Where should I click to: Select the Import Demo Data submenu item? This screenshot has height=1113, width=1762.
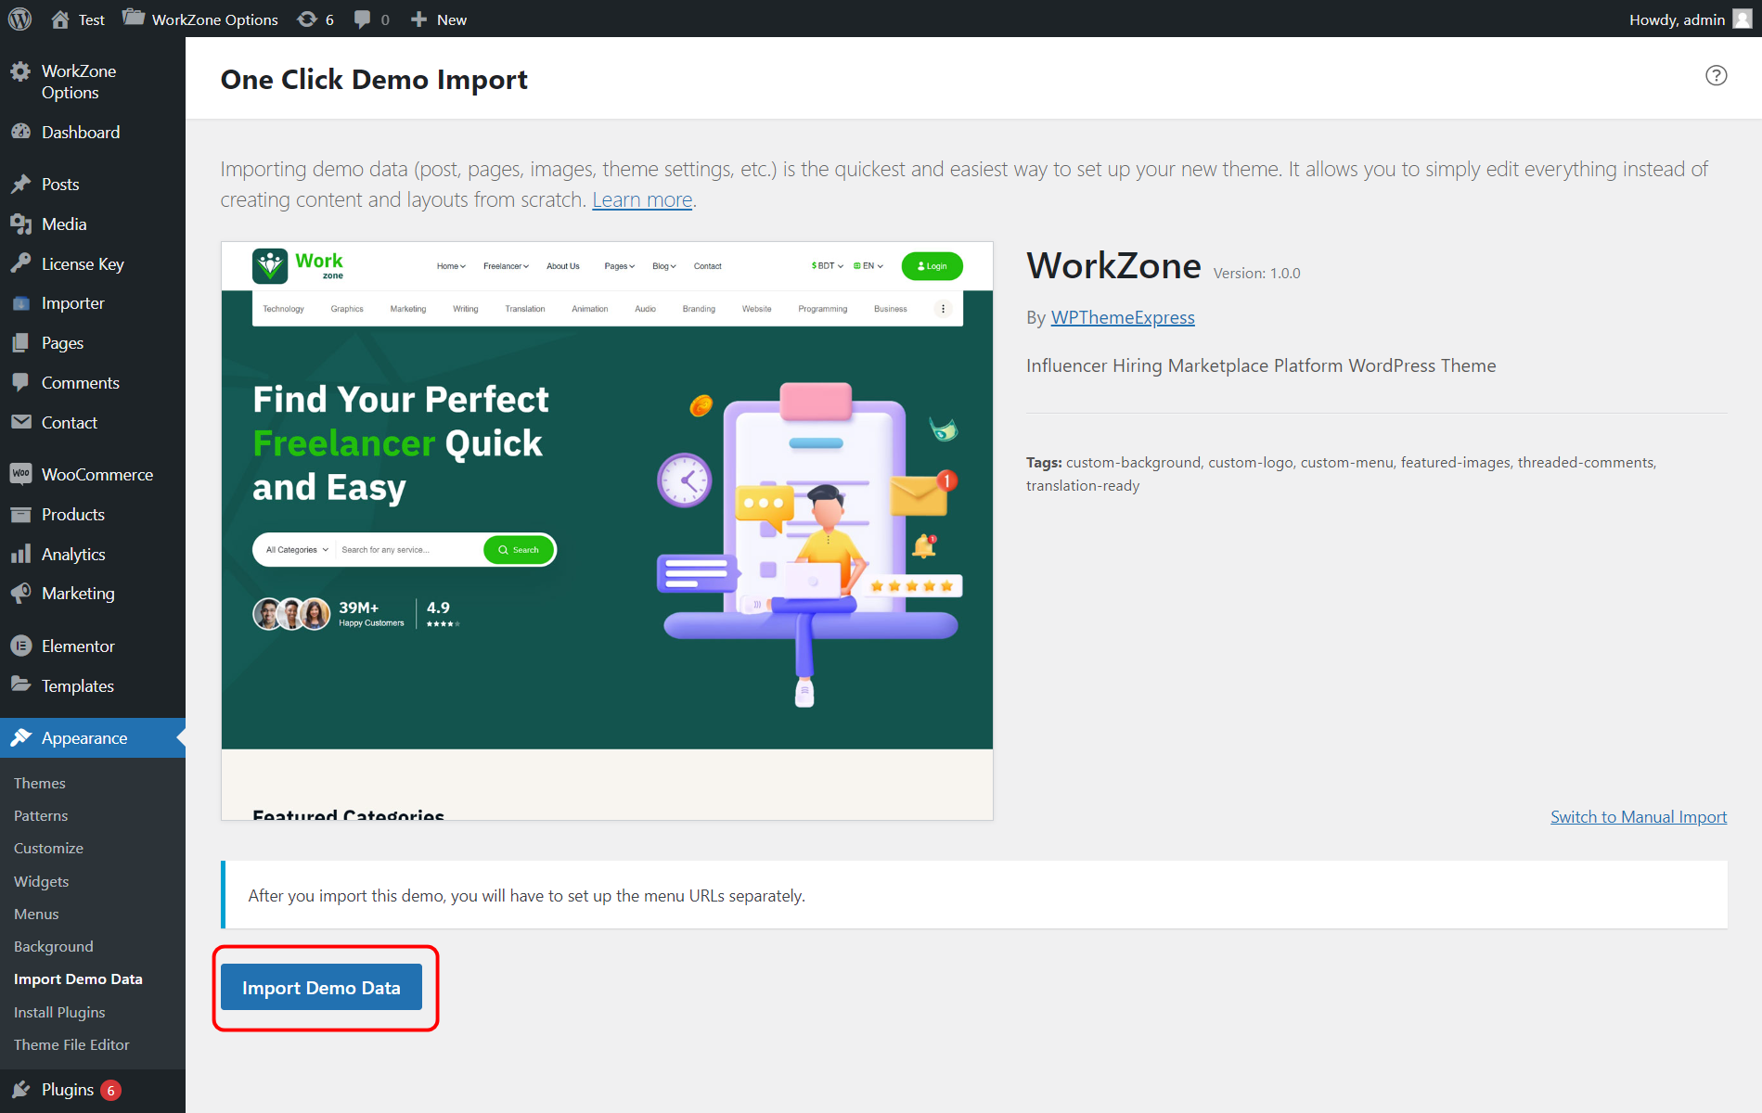click(78, 979)
